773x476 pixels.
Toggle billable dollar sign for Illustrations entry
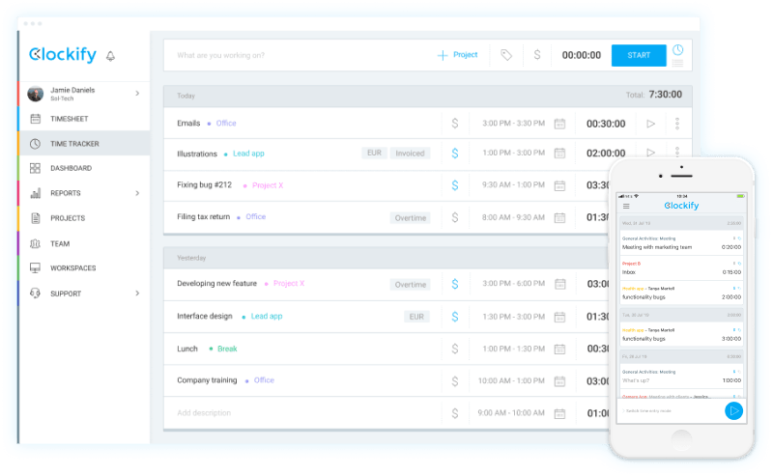click(455, 154)
